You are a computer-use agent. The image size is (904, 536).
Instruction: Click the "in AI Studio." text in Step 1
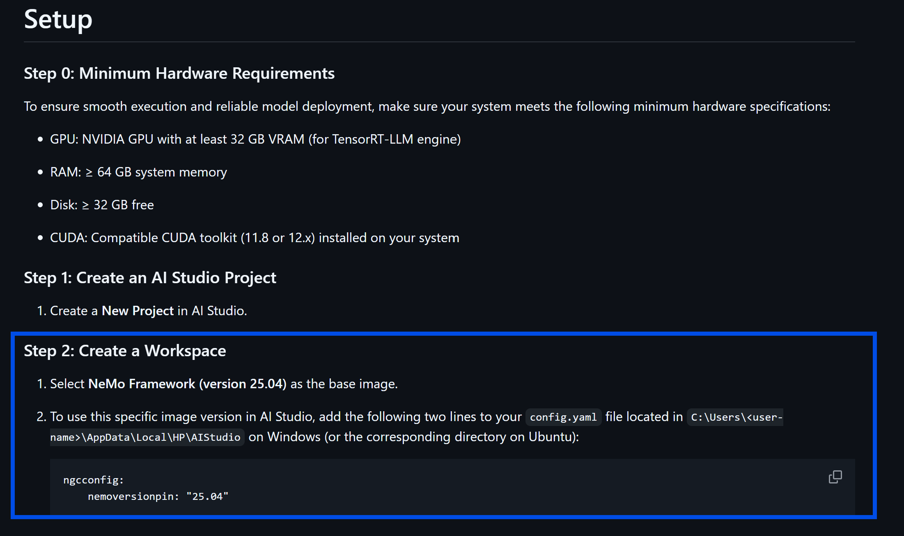coord(212,311)
